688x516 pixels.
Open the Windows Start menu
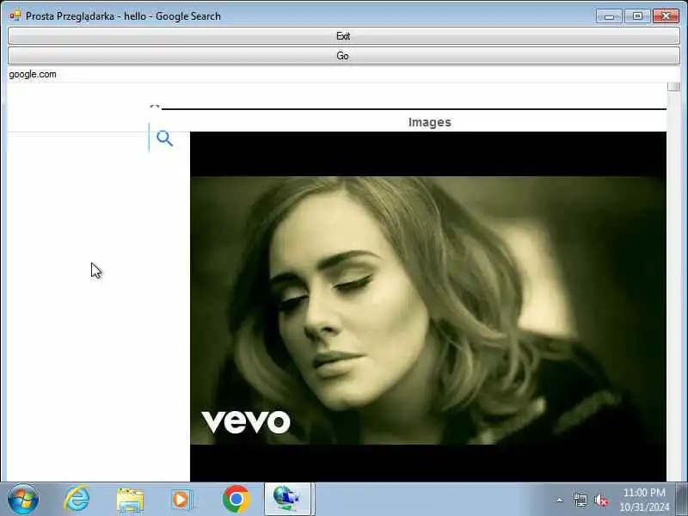(x=23, y=499)
